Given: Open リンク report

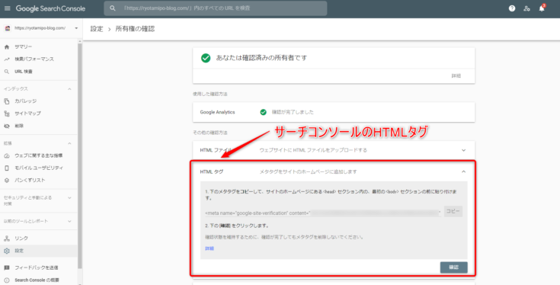Looking at the screenshot, I should point(21,239).
